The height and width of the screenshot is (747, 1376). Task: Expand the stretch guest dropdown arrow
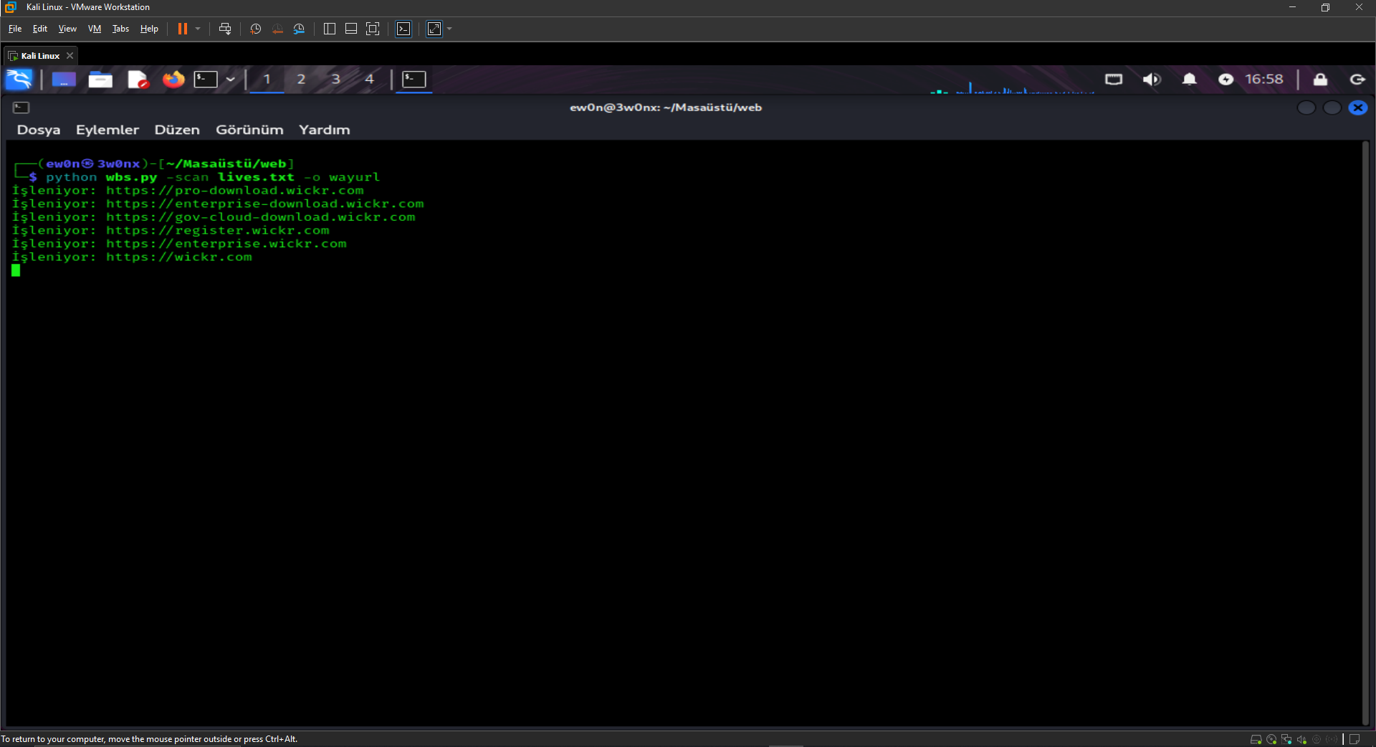[x=449, y=29]
